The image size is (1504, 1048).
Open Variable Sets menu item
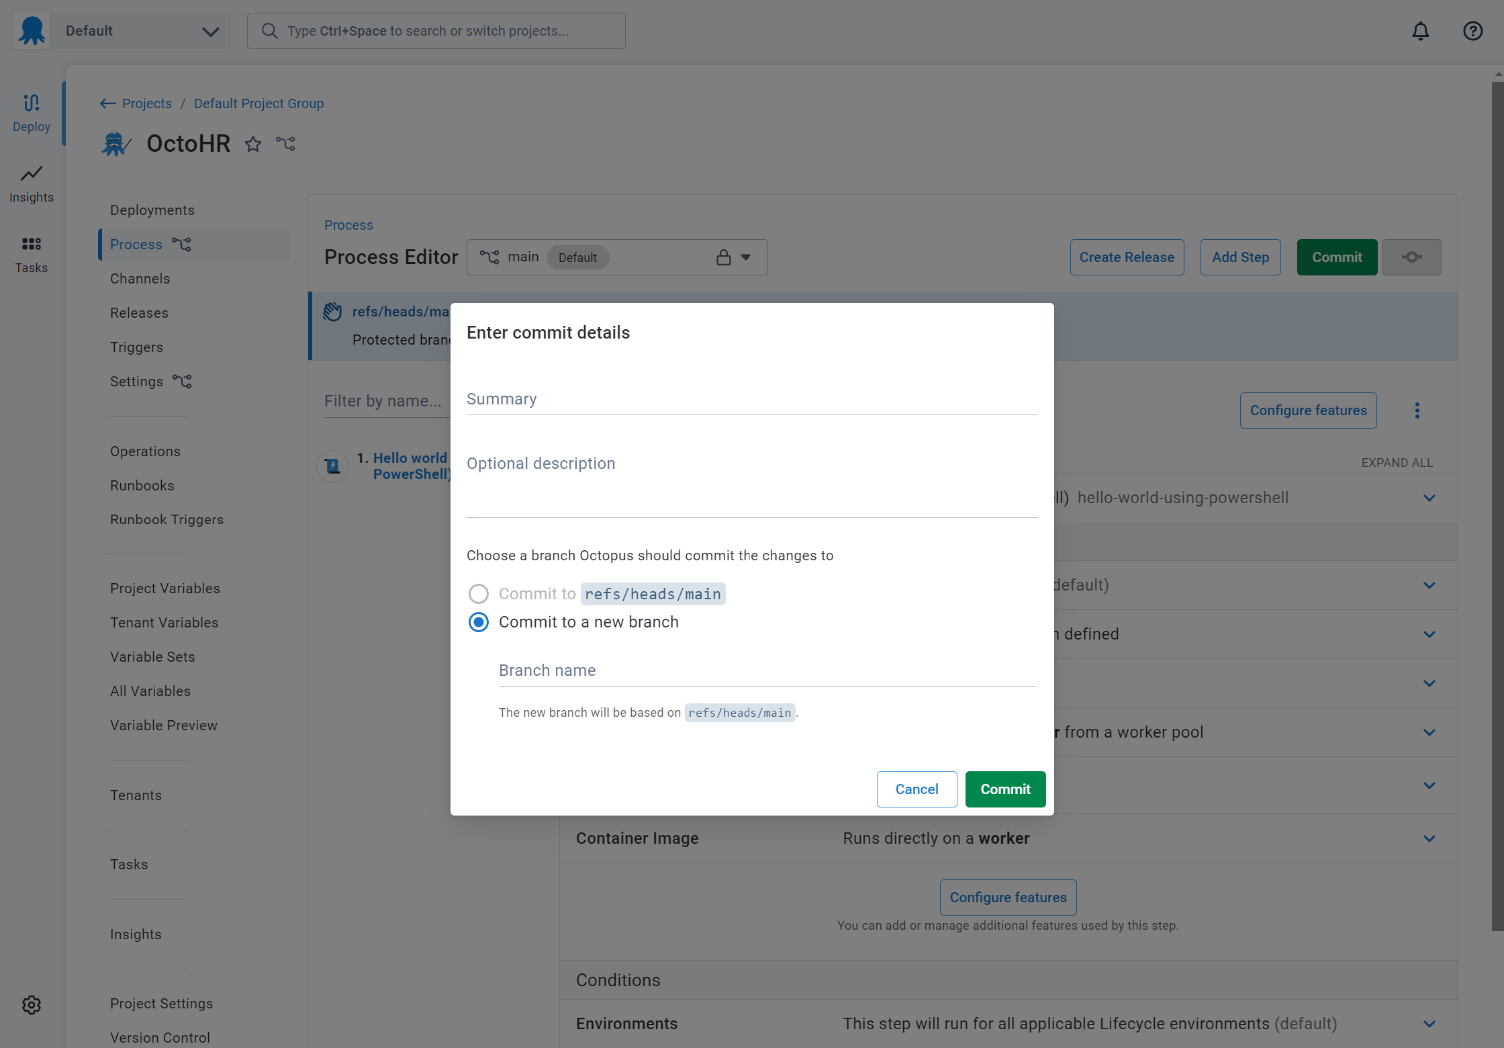(152, 657)
